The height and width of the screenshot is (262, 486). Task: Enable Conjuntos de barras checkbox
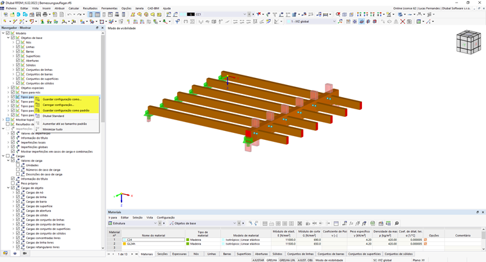[18, 74]
